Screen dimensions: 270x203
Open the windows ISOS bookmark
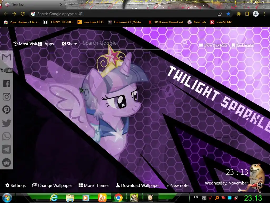coord(91,22)
